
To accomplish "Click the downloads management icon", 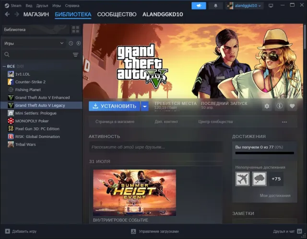I will click(133, 231).
